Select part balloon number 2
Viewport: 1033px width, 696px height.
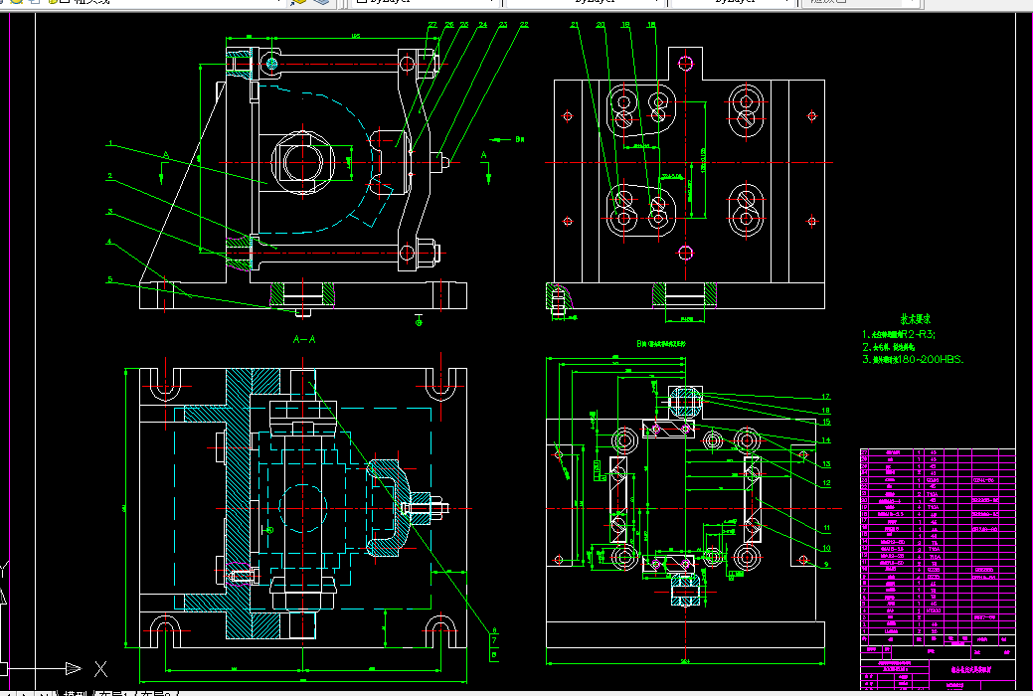click(110, 176)
